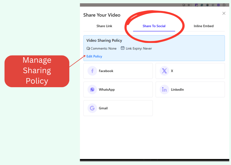This screenshot has height=165, width=231.
Task: Open the browser extensions puzzle icon
Action: coord(224,5)
